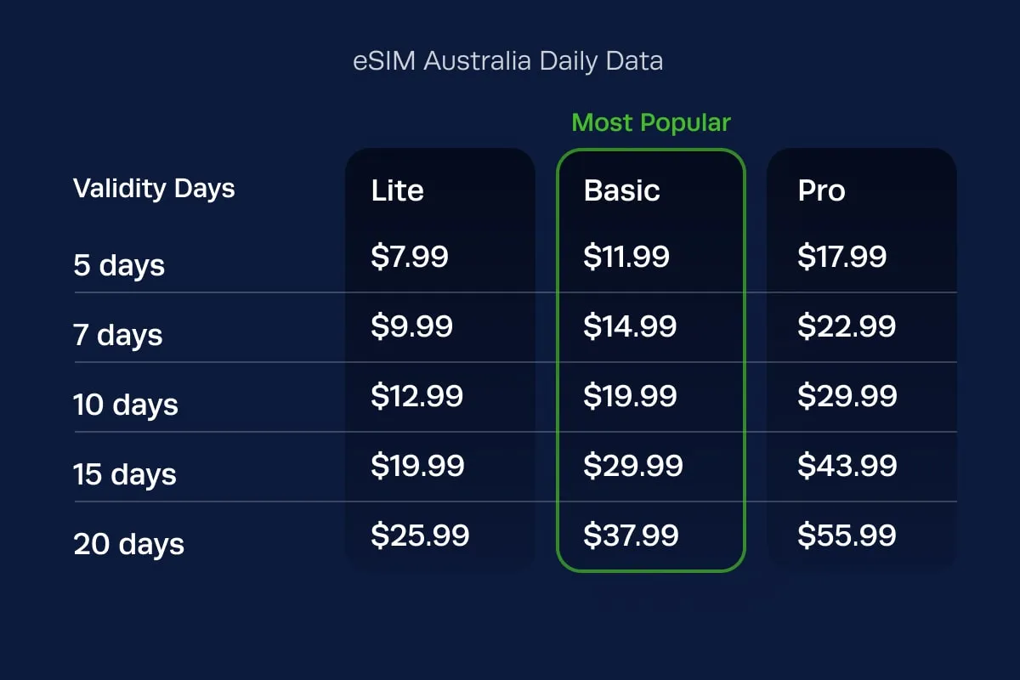The image size is (1020, 680).
Task: Select Lite 10 days at $12.99
Action: [416, 396]
